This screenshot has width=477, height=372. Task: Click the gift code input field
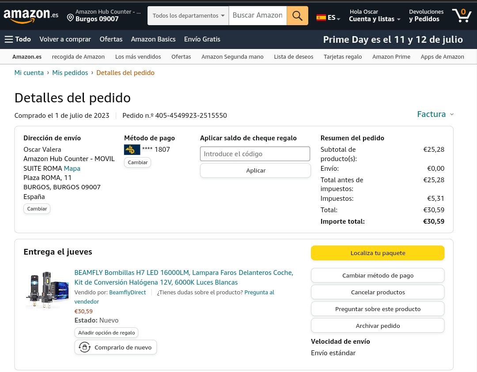[255, 154]
